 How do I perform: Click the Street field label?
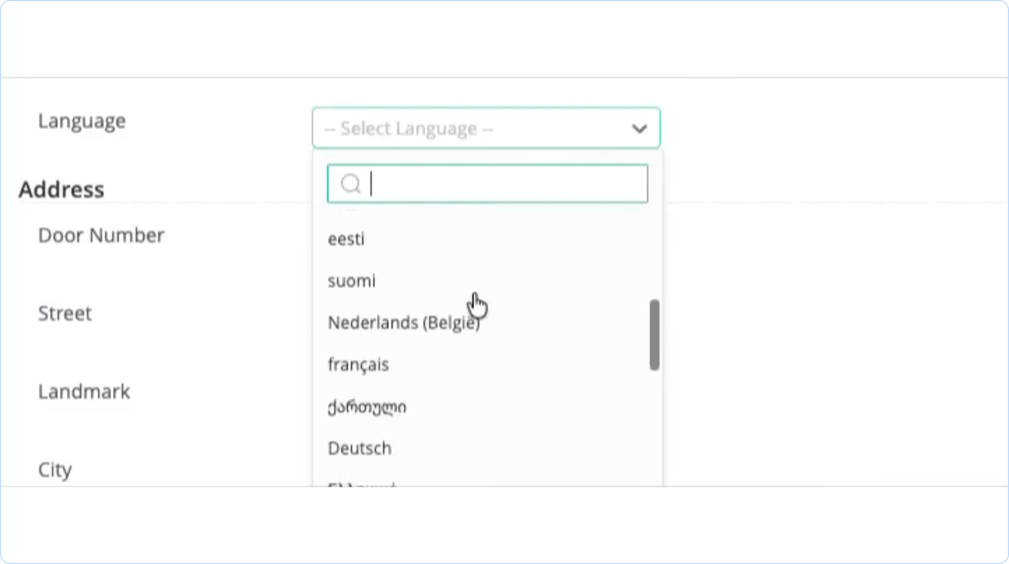[x=65, y=313]
